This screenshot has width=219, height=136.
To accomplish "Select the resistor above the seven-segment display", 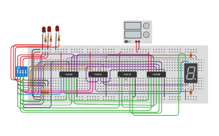I will point(191,54).
